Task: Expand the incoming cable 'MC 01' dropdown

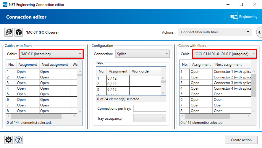Action: tap(51, 54)
